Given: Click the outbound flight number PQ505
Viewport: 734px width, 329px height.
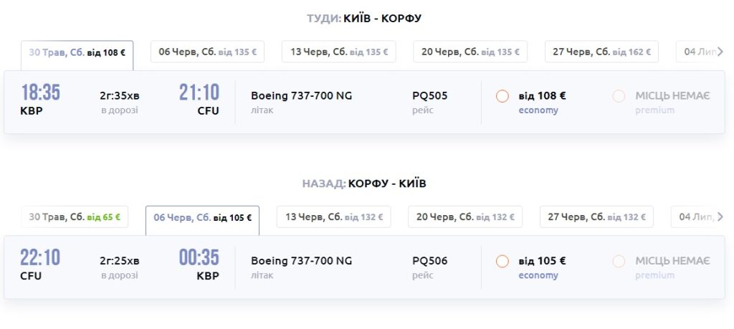Looking at the screenshot, I should pos(430,96).
